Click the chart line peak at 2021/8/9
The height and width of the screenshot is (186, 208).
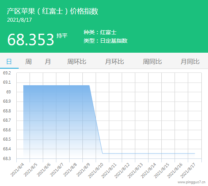(x=89, y=85)
